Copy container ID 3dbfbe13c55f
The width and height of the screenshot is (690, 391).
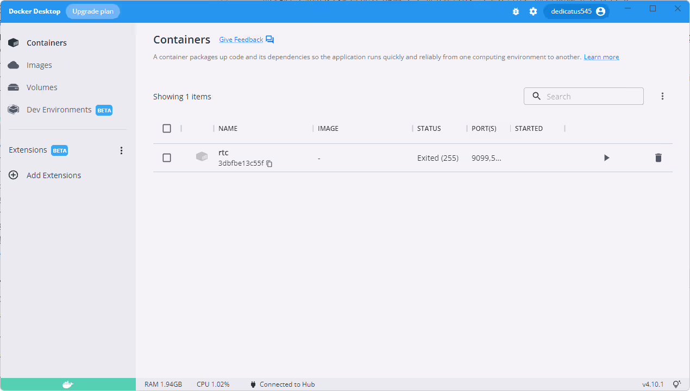coord(269,163)
